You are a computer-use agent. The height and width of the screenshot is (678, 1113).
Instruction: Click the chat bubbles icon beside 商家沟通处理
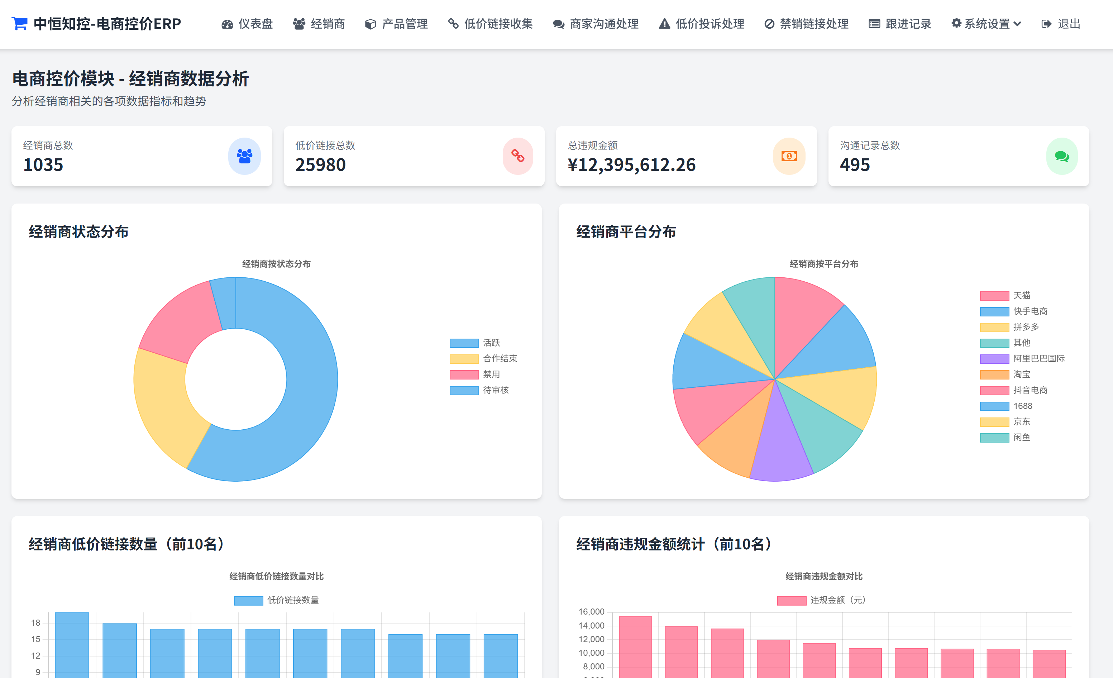tap(559, 24)
